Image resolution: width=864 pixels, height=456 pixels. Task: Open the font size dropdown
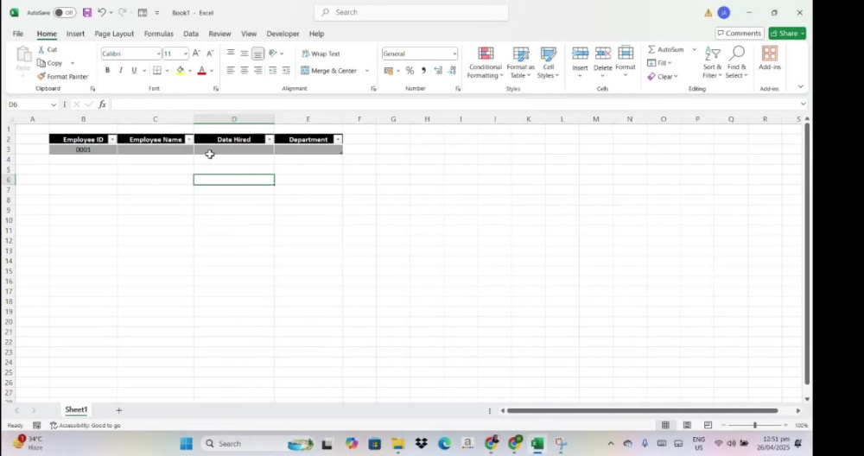pos(185,54)
